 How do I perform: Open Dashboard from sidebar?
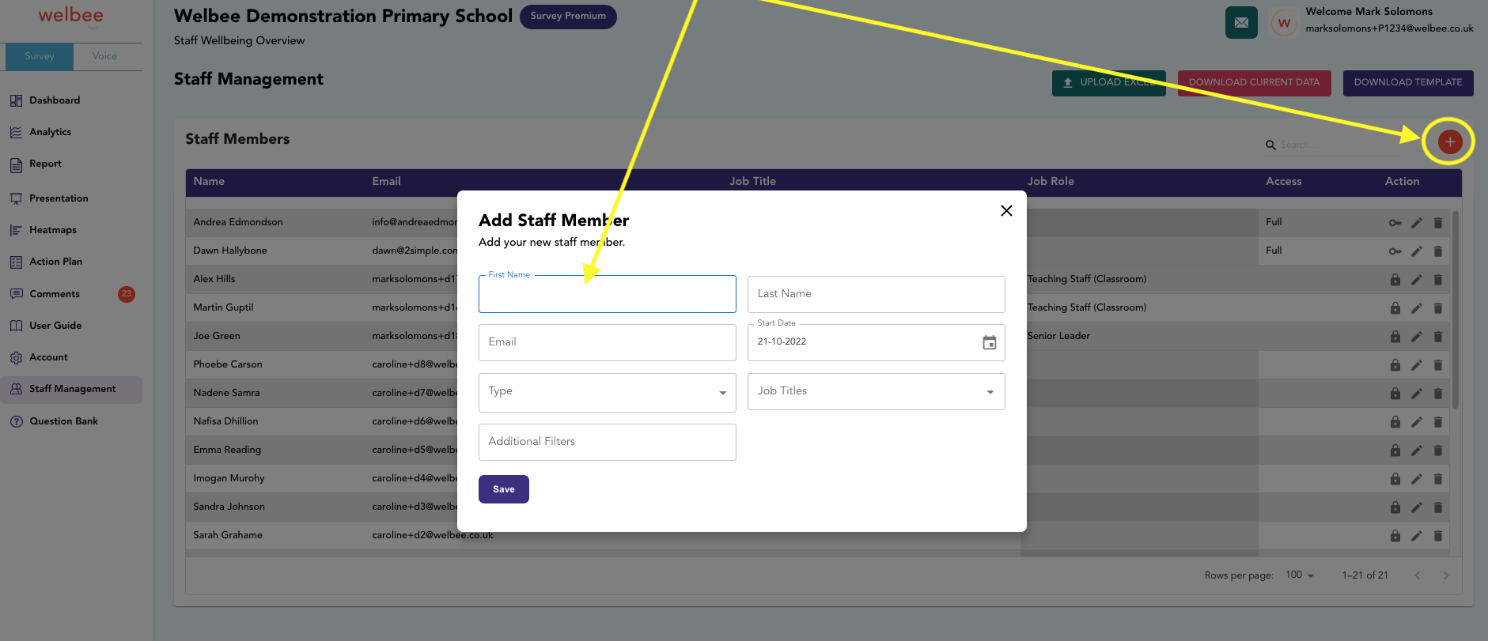point(71,100)
